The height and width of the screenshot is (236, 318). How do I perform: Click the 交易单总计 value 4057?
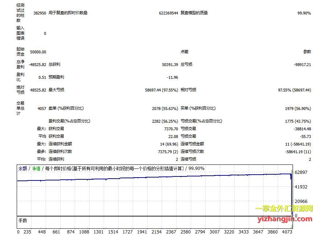pos(42,109)
